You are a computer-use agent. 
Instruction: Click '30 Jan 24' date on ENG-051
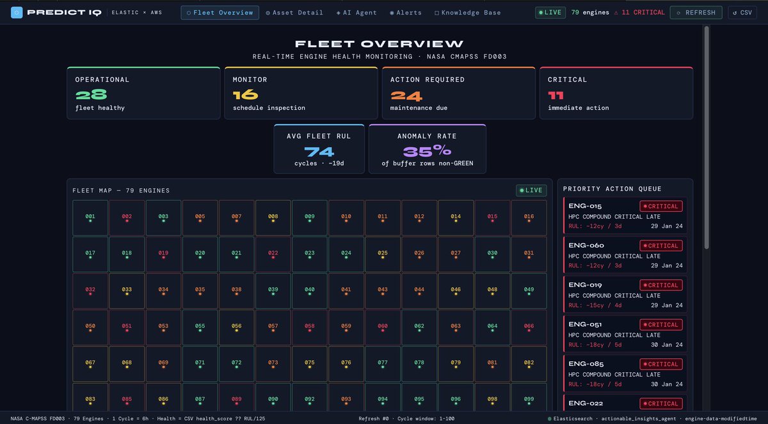point(667,345)
